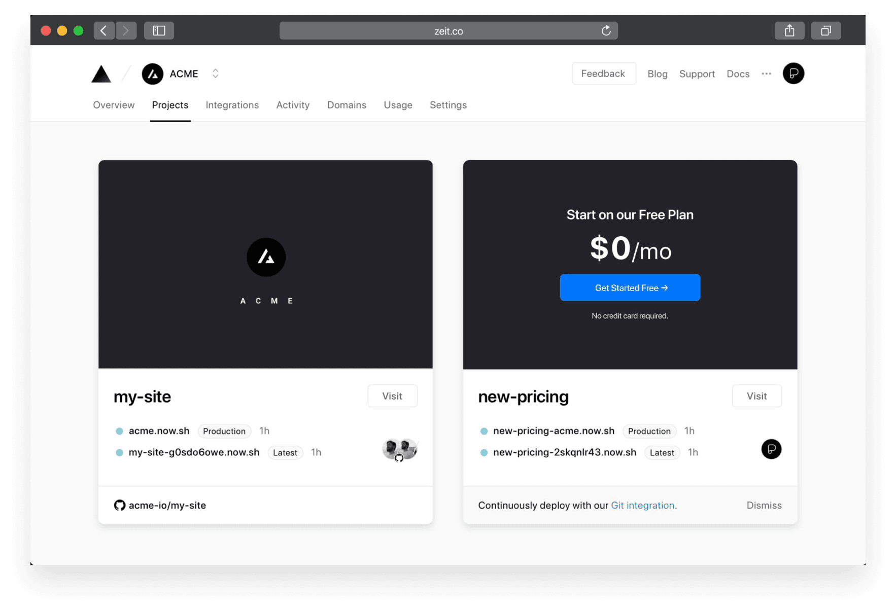Screen dimensions: 896x611
Task: Click the browser address bar
Action: pyautogui.click(x=449, y=30)
